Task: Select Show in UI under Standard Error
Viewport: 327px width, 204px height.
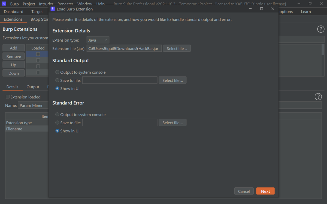Action: tap(57, 131)
